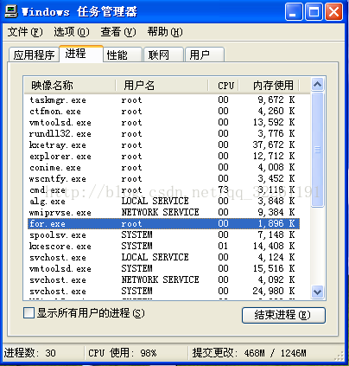
Task: Select the cmd.exe process row
Action: pyautogui.click(x=163, y=190)
